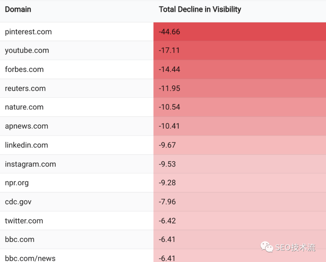The width and height of the screenshot is (326, 262).
Task: Select the -9.67 value for linkedin.com
Action: 167,145
